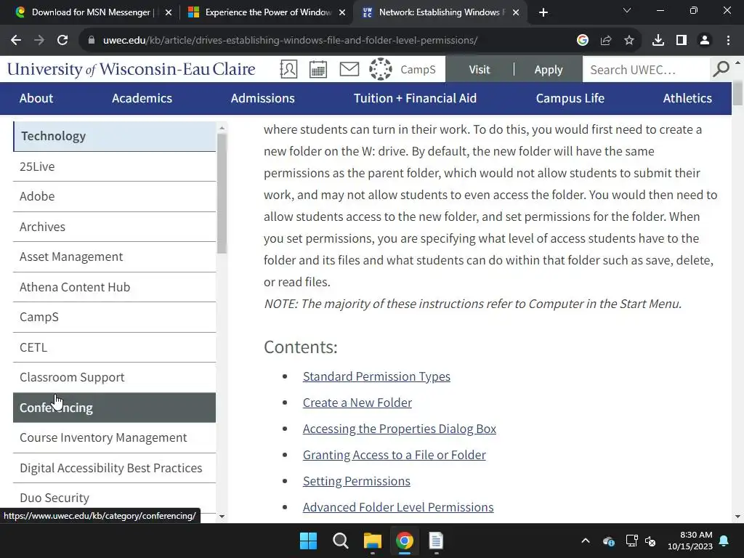Click the Canvas circle logo icon
The width and height of the screenshot is (744, 558).
[381, 69]
